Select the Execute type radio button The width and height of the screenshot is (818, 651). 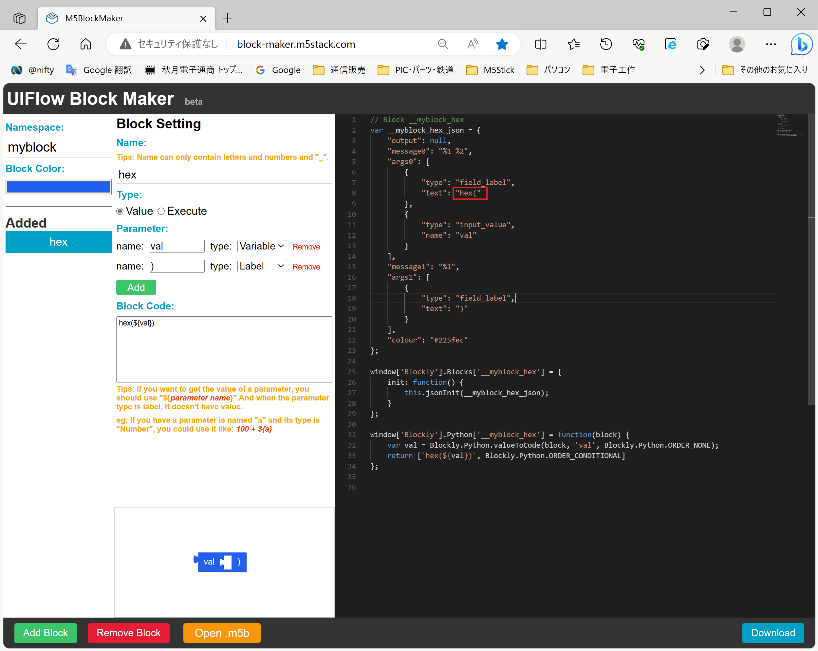161,211
